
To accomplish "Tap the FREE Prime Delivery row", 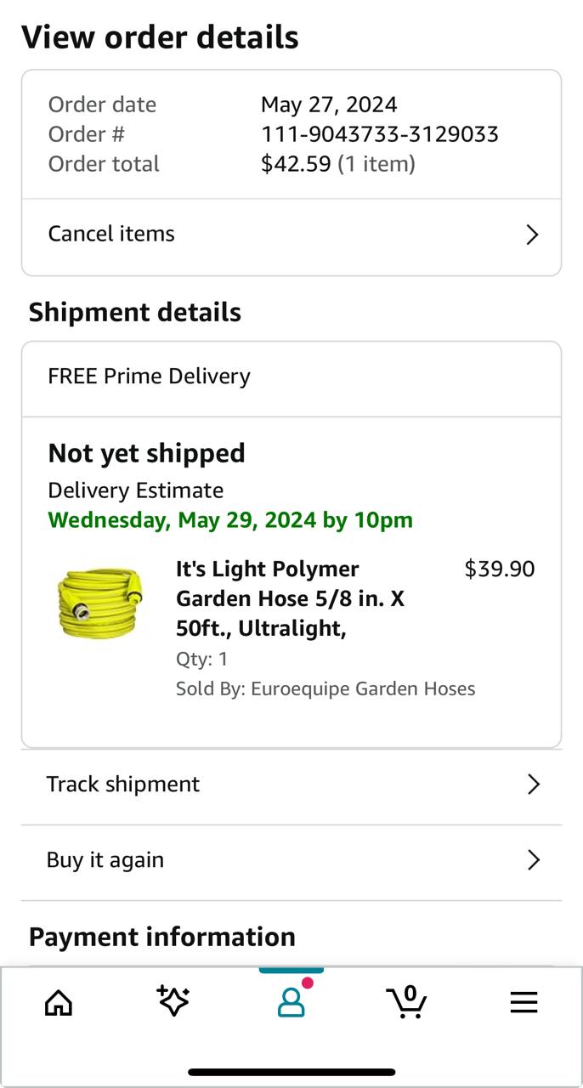I will [150, 377].
